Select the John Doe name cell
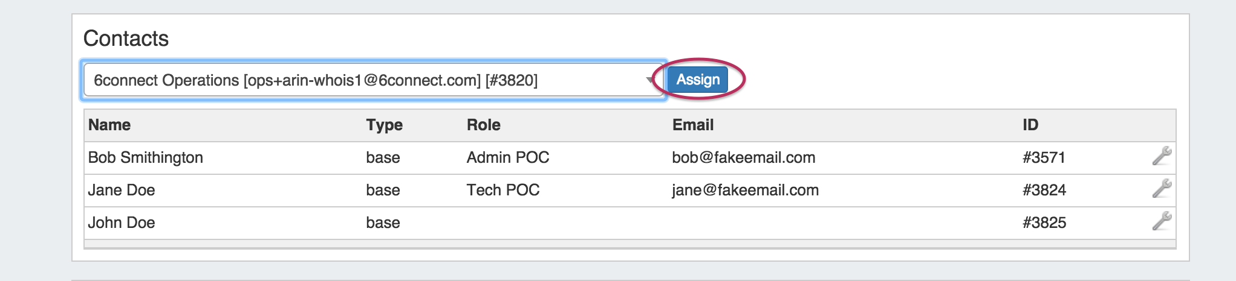 122,223
